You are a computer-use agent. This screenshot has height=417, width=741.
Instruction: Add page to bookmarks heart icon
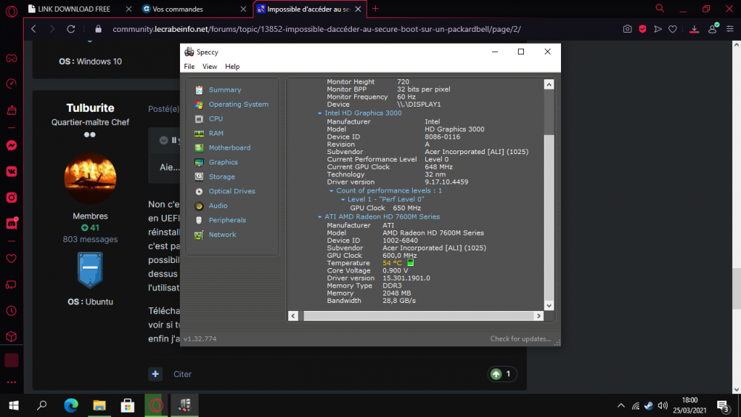point(673,29)
